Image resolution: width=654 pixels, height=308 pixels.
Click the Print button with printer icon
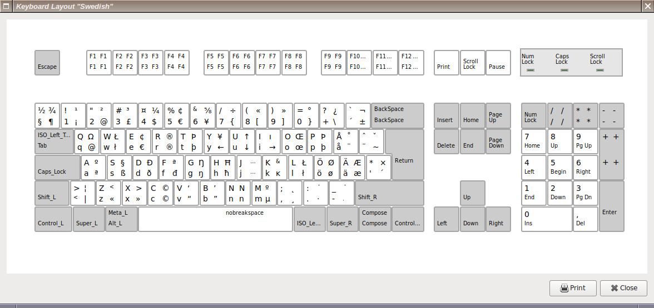click(x=572, y=288)
